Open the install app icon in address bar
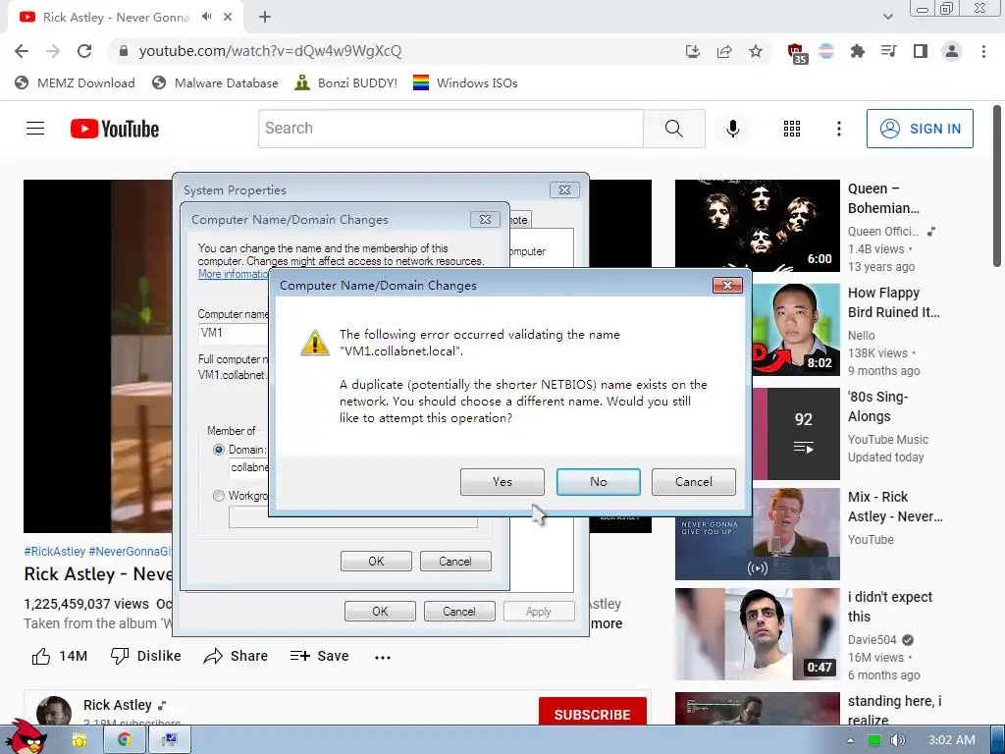This screenshot has height=754, width=1005. (x=692, y=51)
